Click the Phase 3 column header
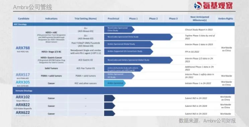The height and width of the screenshot is (127, 249). point(173,19)
